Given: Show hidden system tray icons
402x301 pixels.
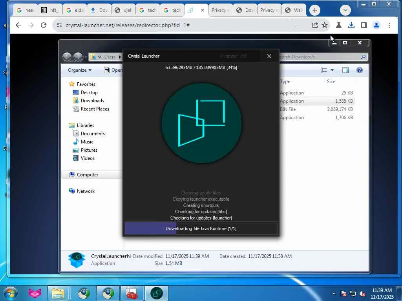Looking at the screenshot, I should pos(334,294).
